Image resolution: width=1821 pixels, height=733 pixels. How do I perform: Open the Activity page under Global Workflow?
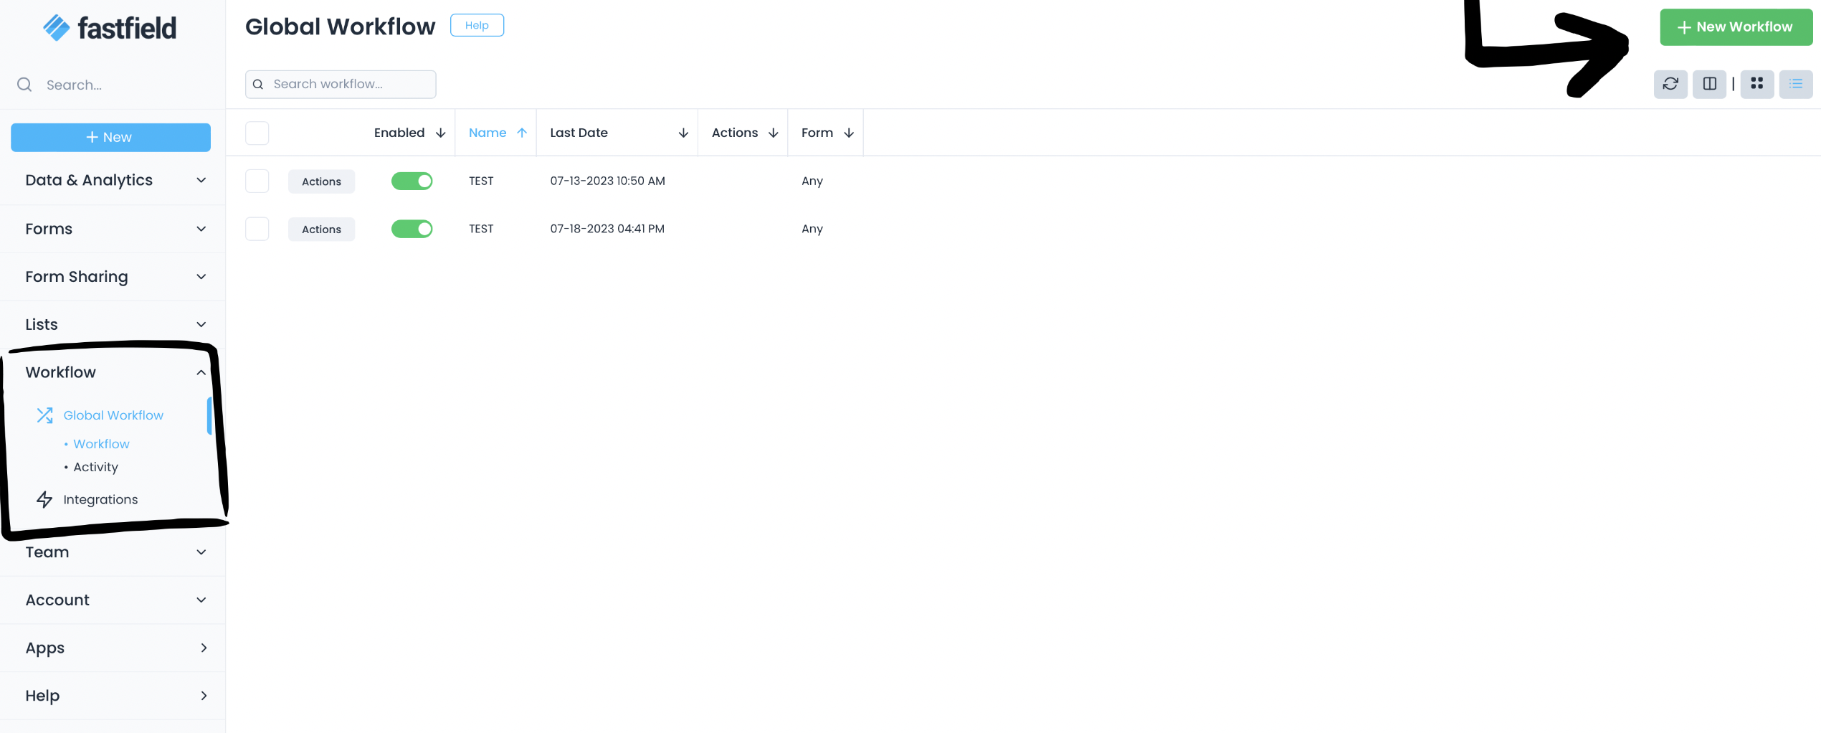95,467
